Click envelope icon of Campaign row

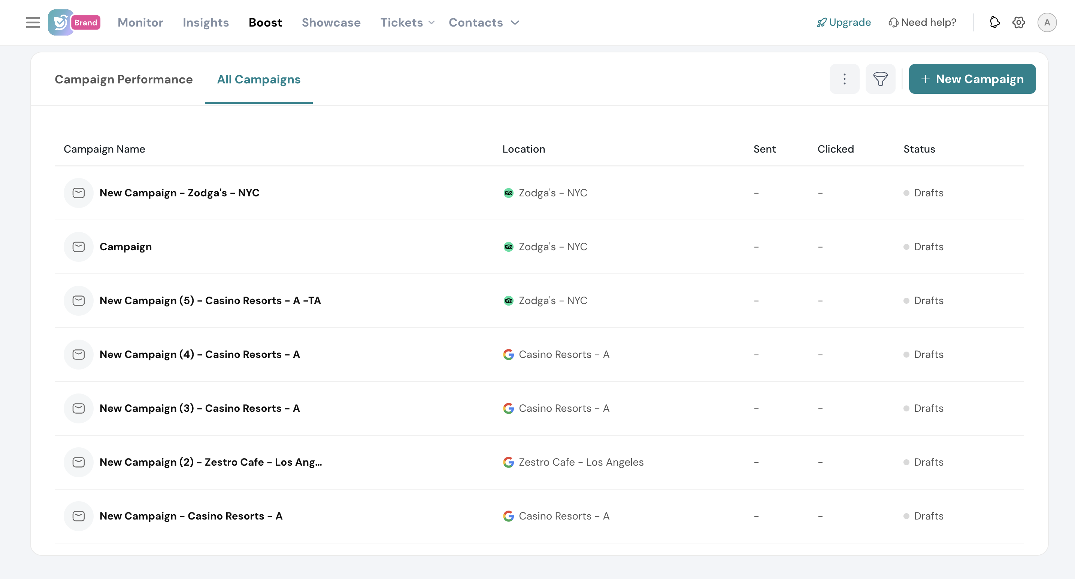click(x=78, y=247)
